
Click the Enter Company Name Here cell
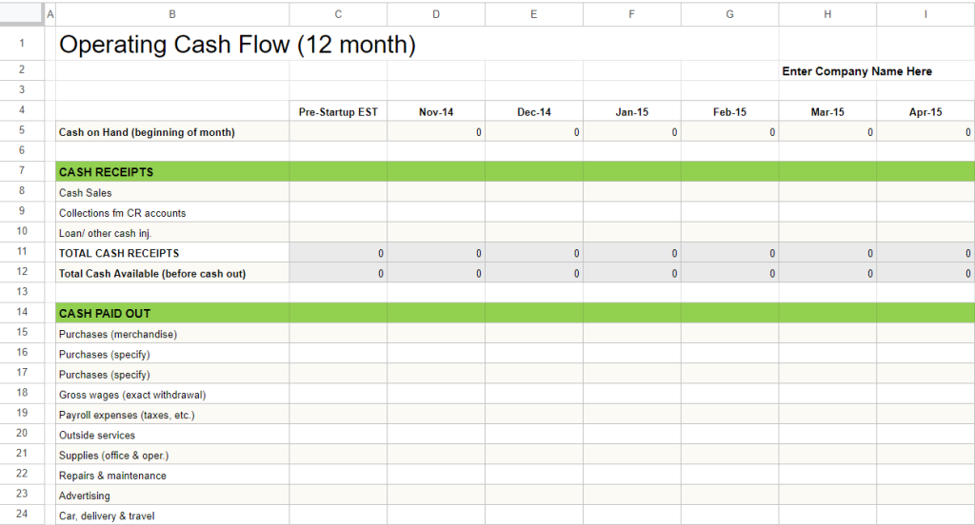(x=857, y=70)
